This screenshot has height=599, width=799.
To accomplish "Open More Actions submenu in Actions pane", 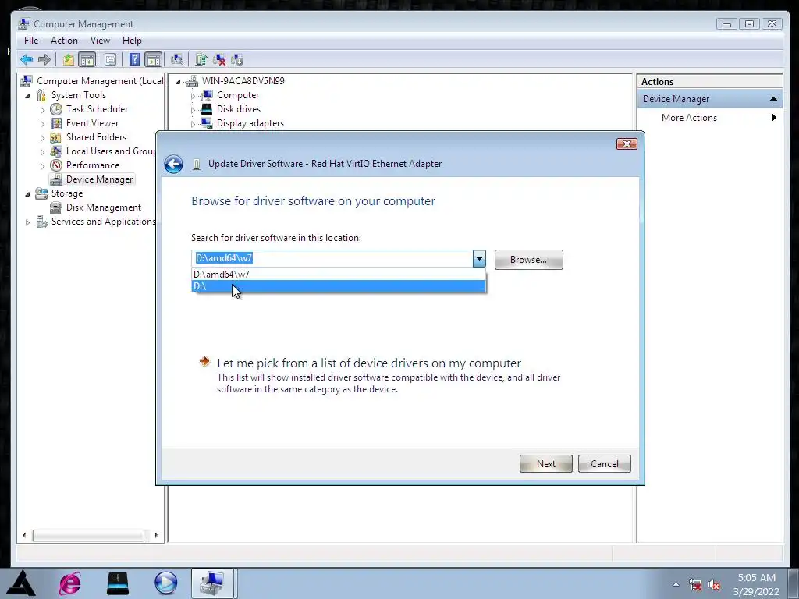I will point(710,118).
